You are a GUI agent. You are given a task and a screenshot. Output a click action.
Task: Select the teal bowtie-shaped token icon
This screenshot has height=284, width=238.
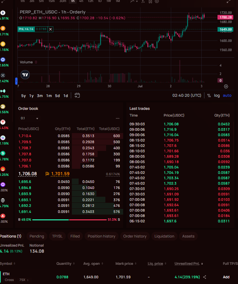point(3,91)
